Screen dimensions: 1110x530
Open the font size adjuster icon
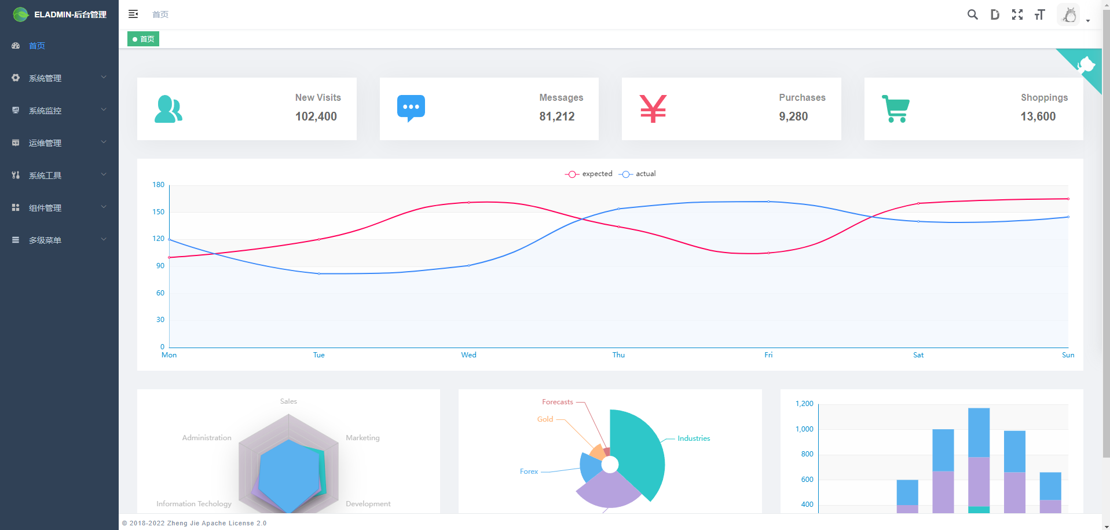pos(1039,14)
